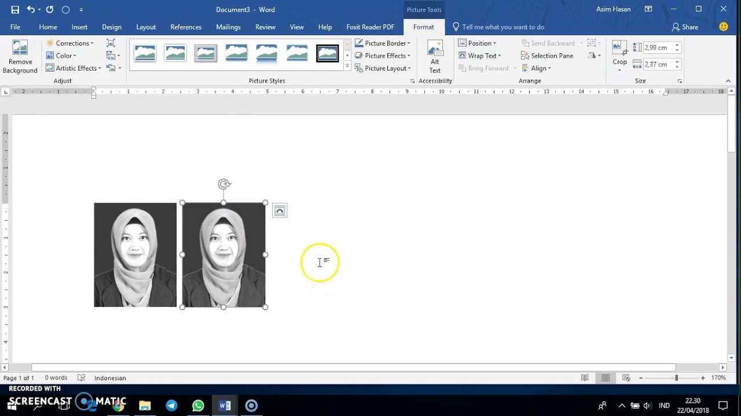
Task: Click the smiley feedback icon
Action: coord(724,27)
